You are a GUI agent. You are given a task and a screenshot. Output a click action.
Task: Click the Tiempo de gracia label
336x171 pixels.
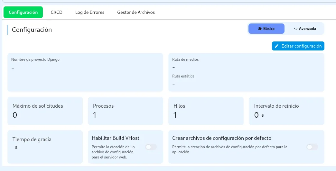(32, 139)
